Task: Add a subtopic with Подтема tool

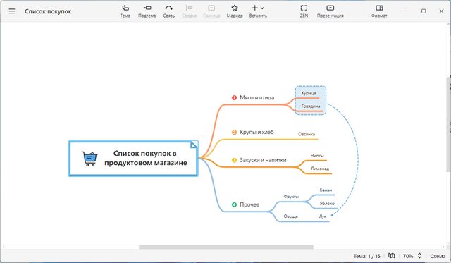Action: [x=147, y=11]
